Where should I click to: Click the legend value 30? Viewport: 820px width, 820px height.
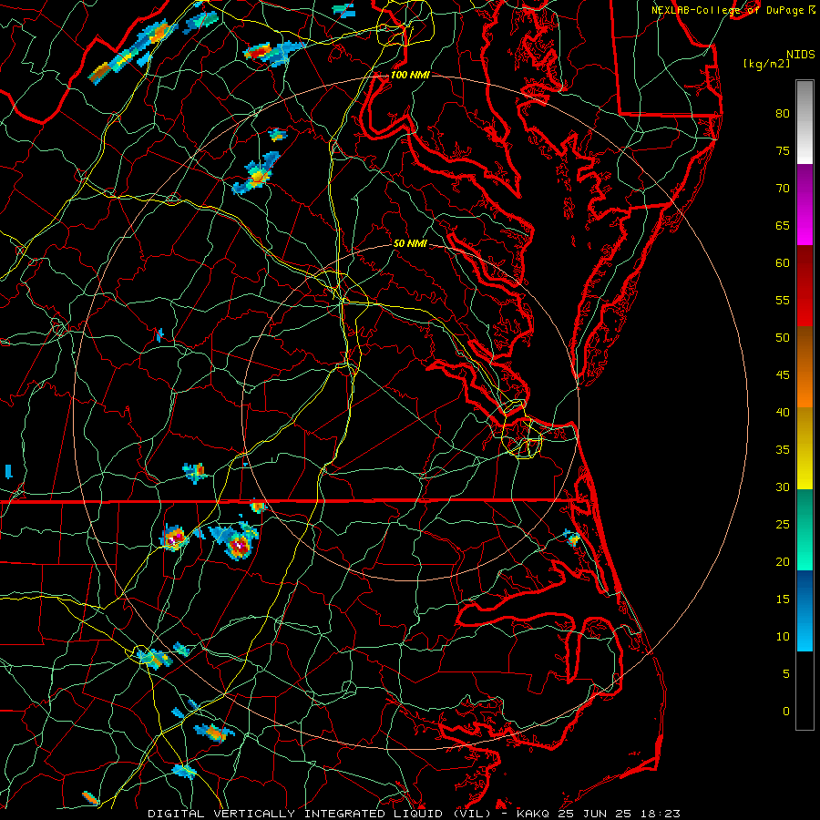[783, 487]
